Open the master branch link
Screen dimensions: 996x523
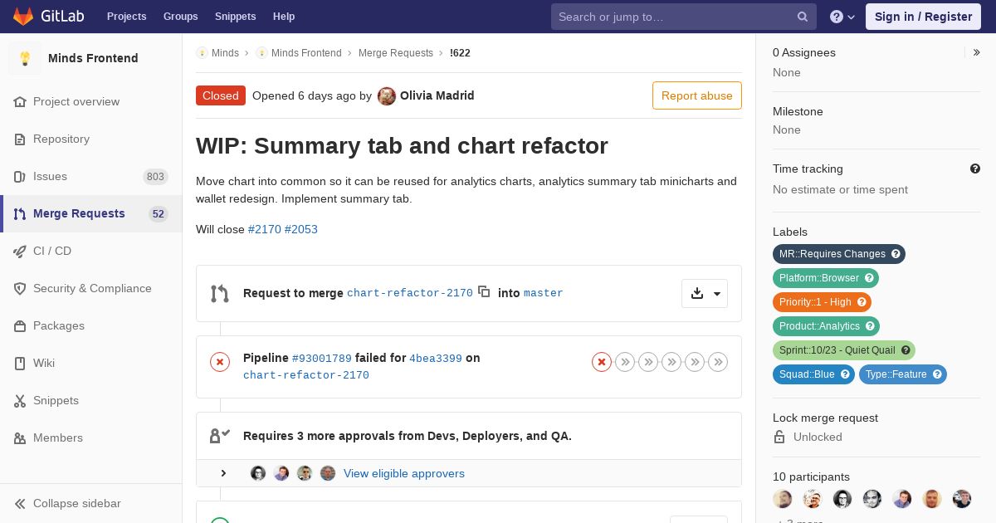click(544, 293)
